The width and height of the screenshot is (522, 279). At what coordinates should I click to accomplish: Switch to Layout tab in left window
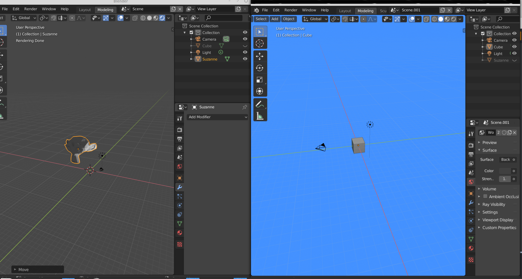(x=85, y=10)
